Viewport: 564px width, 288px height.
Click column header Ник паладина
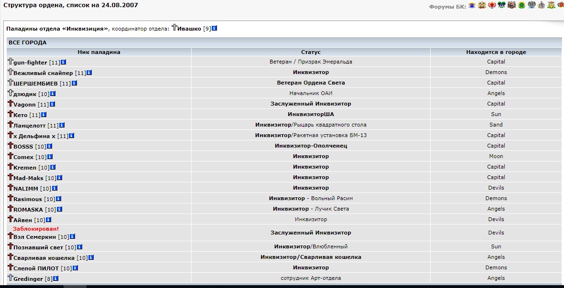99,52
